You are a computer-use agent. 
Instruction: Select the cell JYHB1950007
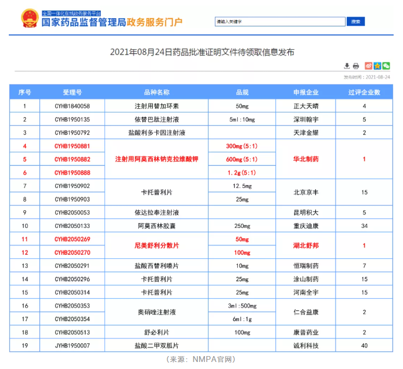pyautogui.click(x=72, y=346)
